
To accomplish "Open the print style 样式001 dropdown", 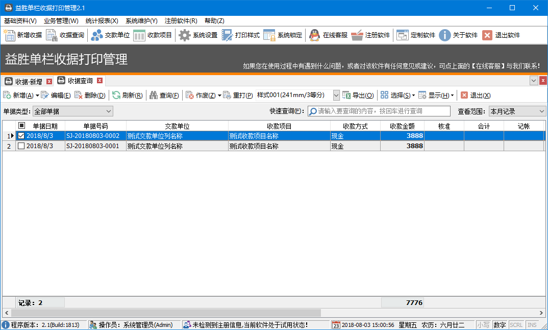I will point(336,95).
